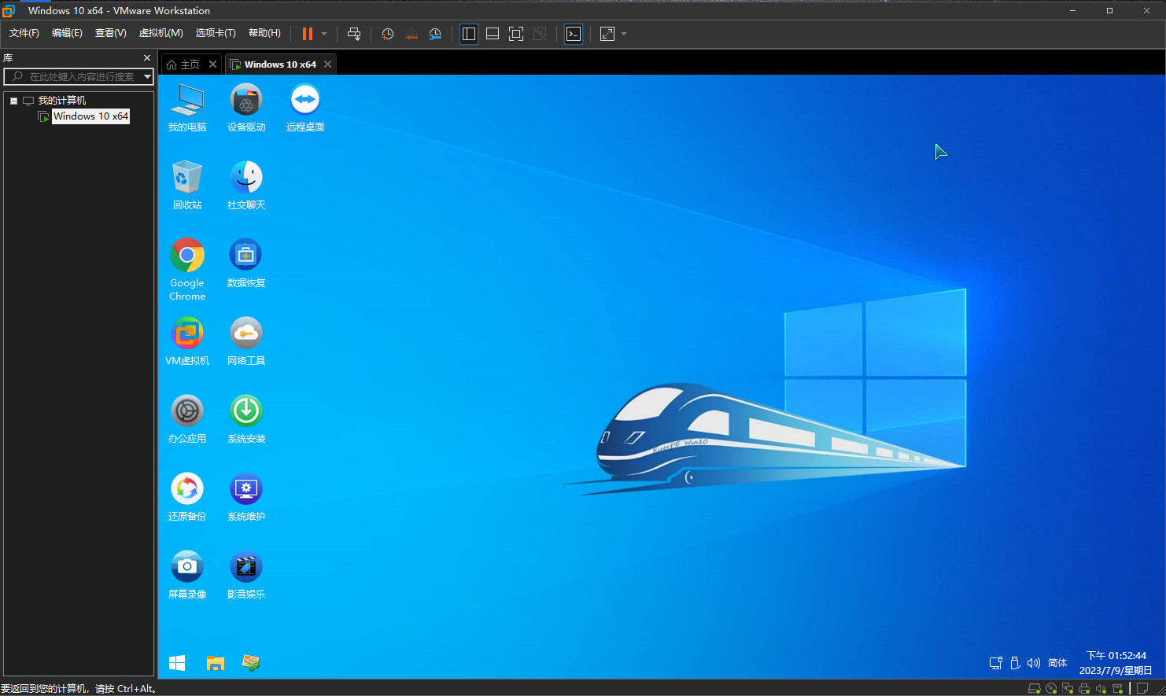Click the guest network tray icon

click(995, 663)
